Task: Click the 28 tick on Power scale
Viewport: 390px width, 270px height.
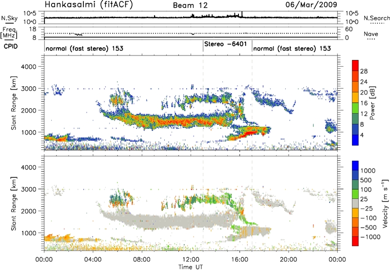Action: [364, 71]
